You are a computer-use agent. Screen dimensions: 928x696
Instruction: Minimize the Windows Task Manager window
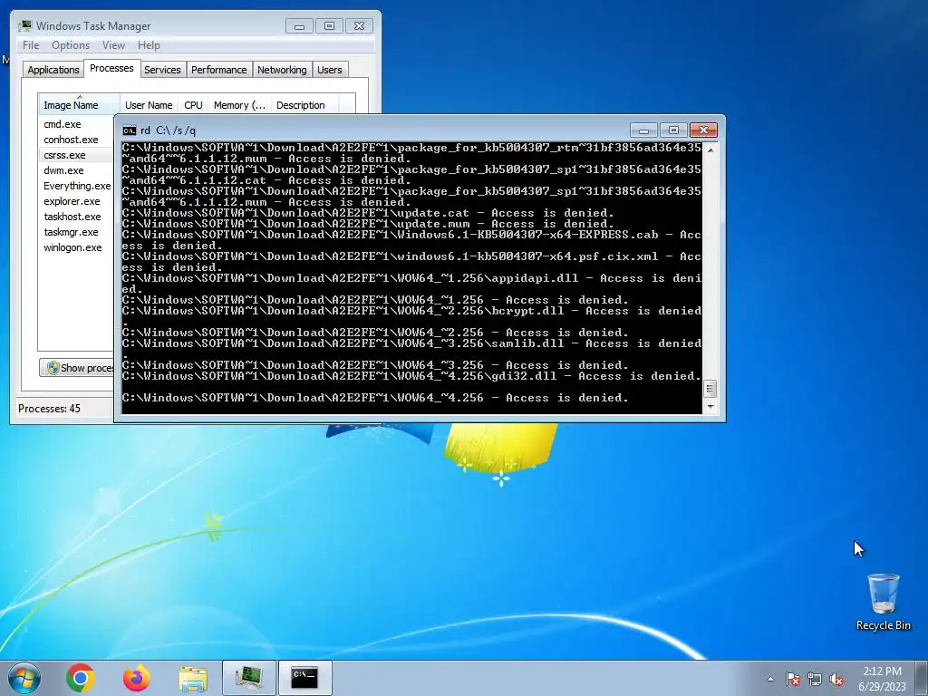click(299, 26)
